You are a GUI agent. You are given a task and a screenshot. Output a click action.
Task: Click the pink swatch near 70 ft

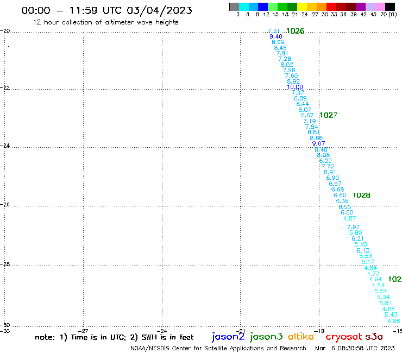pyautogui.click(x=380, y=7)
